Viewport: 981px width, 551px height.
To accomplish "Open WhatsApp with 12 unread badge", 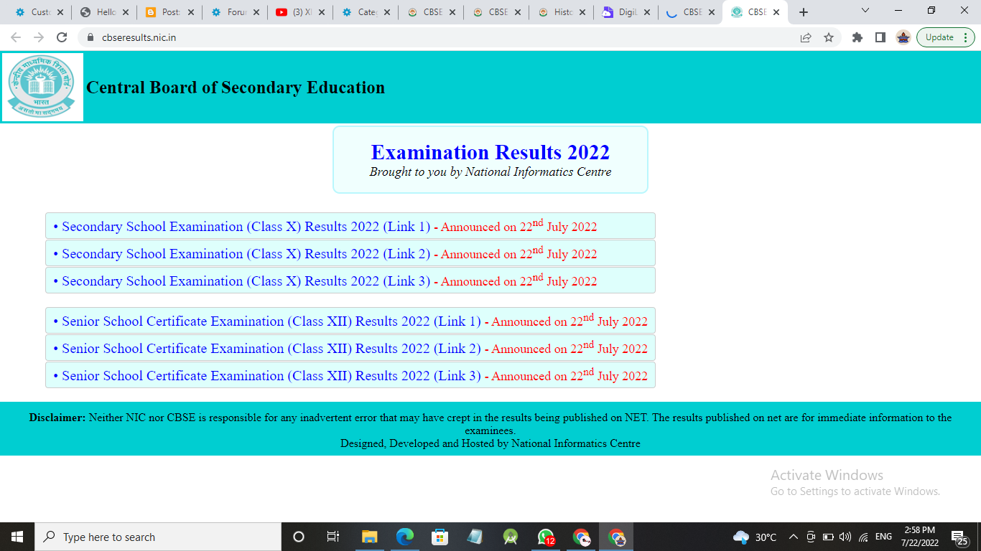I will (546, 537).
